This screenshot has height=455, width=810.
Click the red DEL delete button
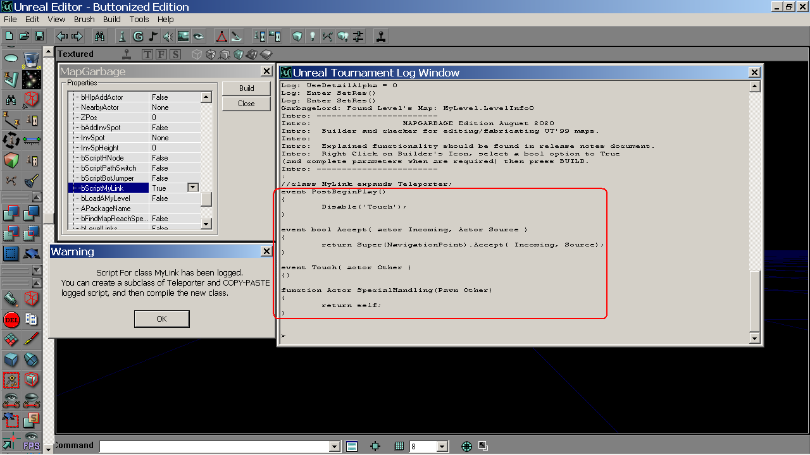coord(11,320)
